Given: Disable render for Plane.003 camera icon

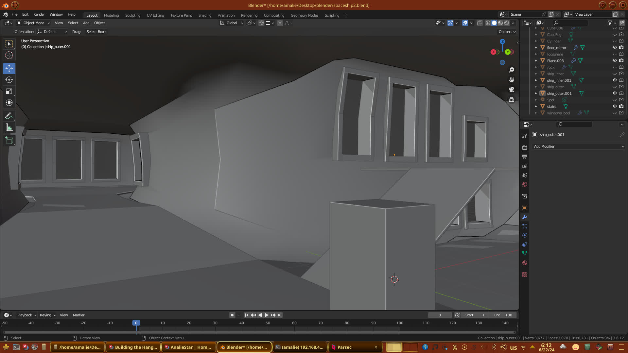Looking at the screenshot, I should pyautogui.click(x=621, y=60).
